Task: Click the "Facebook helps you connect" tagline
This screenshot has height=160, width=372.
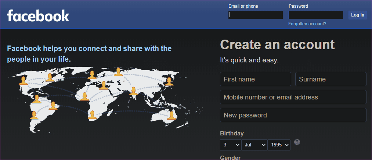Action: pos(89,54)
